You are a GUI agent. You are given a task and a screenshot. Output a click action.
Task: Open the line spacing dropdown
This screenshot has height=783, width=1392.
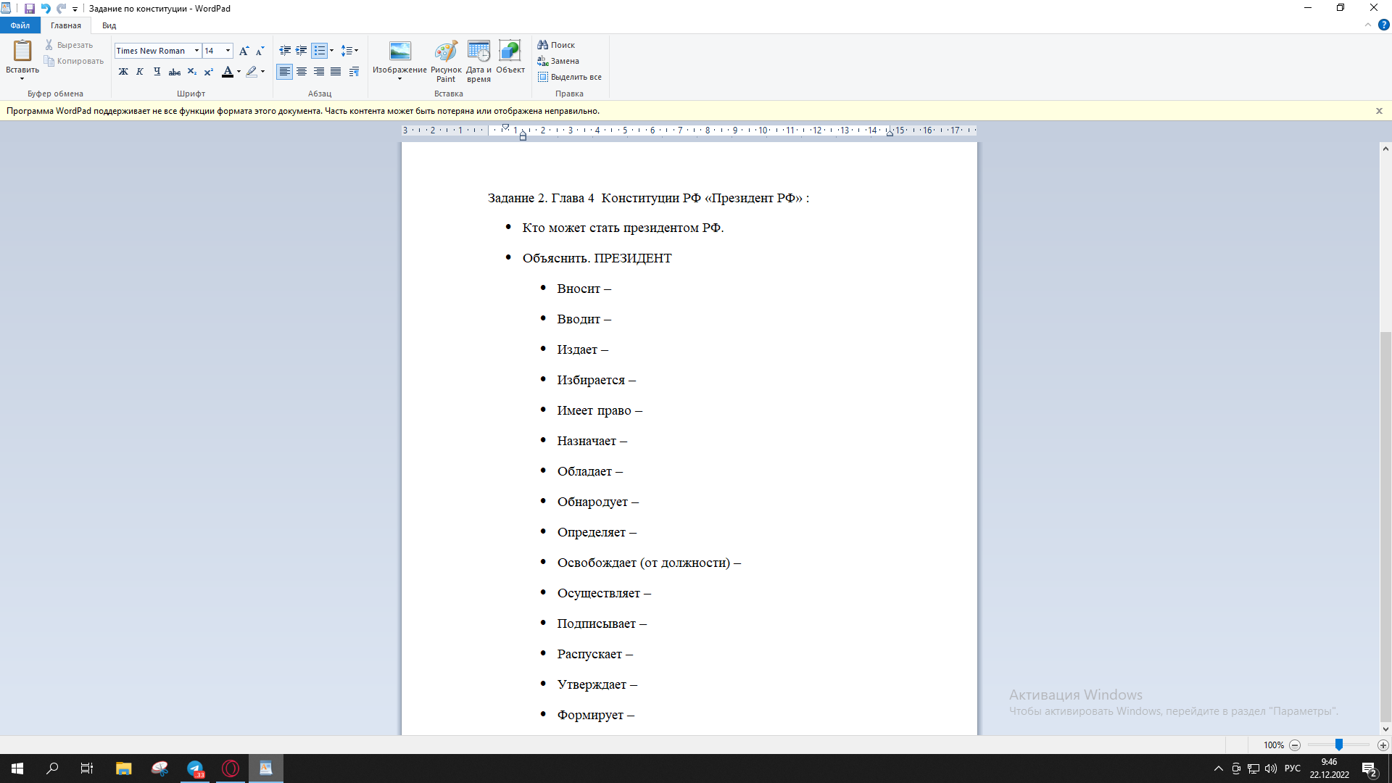[349, 51]
